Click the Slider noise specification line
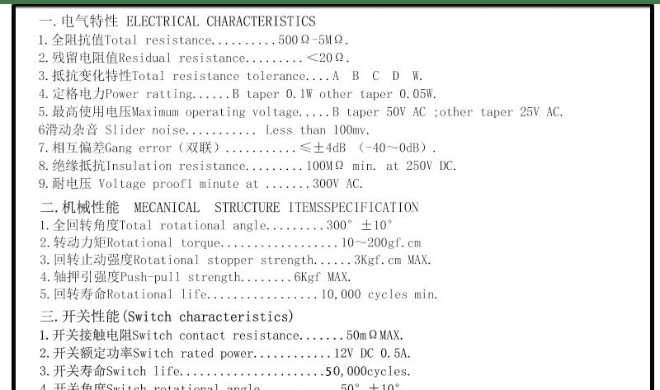The image size is (660, 390). [x=204, y=130]
